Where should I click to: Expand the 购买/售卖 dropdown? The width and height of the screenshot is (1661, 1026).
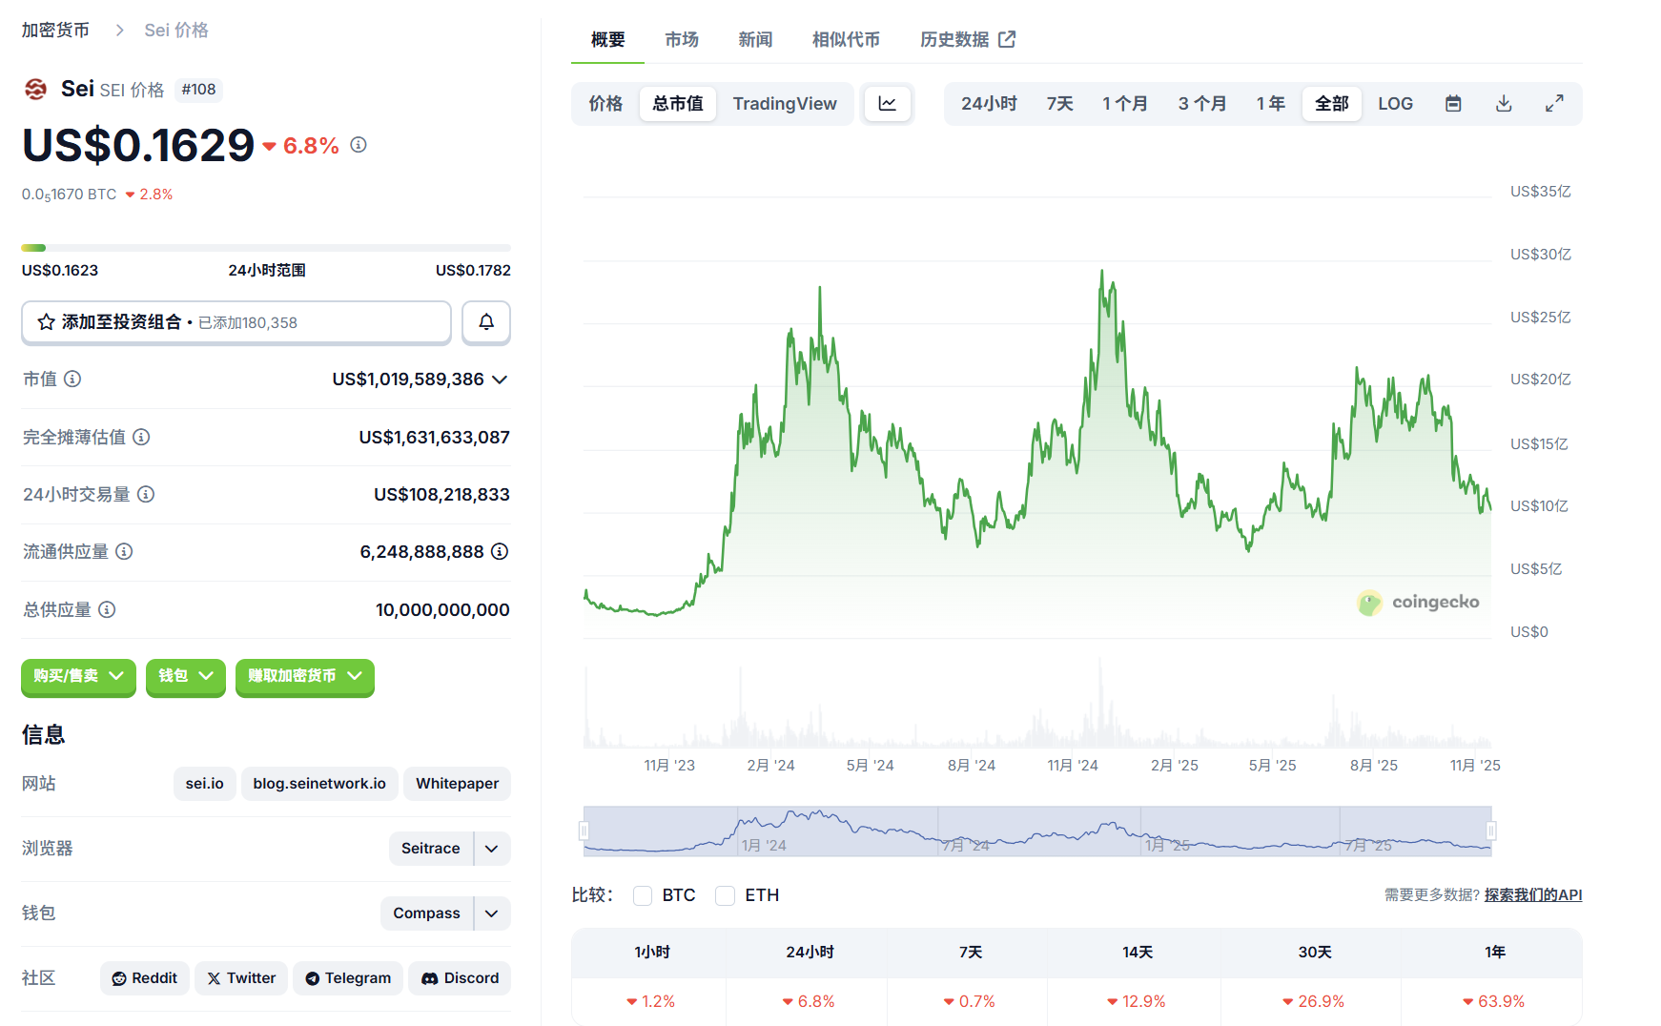point(78,676)
